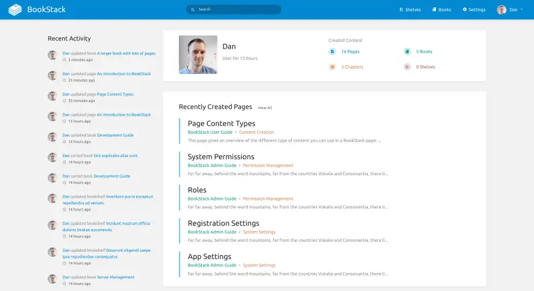Screen dimensions: 534x291
Task: Click the View All link
Action: click(x=264, y=108)
